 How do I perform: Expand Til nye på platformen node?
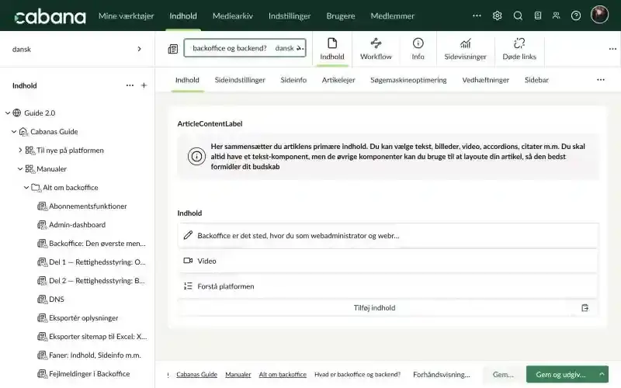[x=20, y=150]
